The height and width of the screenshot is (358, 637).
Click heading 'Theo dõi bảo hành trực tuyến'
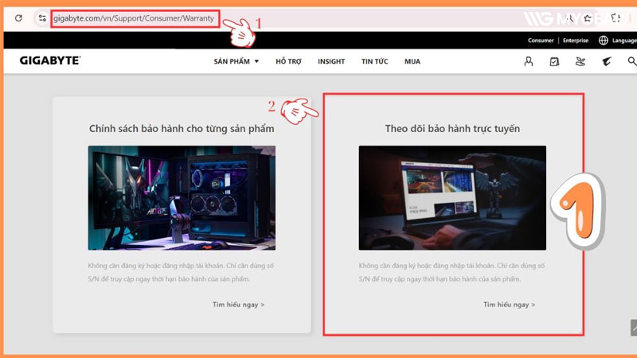pyautogui.click(x=452, y=129)
